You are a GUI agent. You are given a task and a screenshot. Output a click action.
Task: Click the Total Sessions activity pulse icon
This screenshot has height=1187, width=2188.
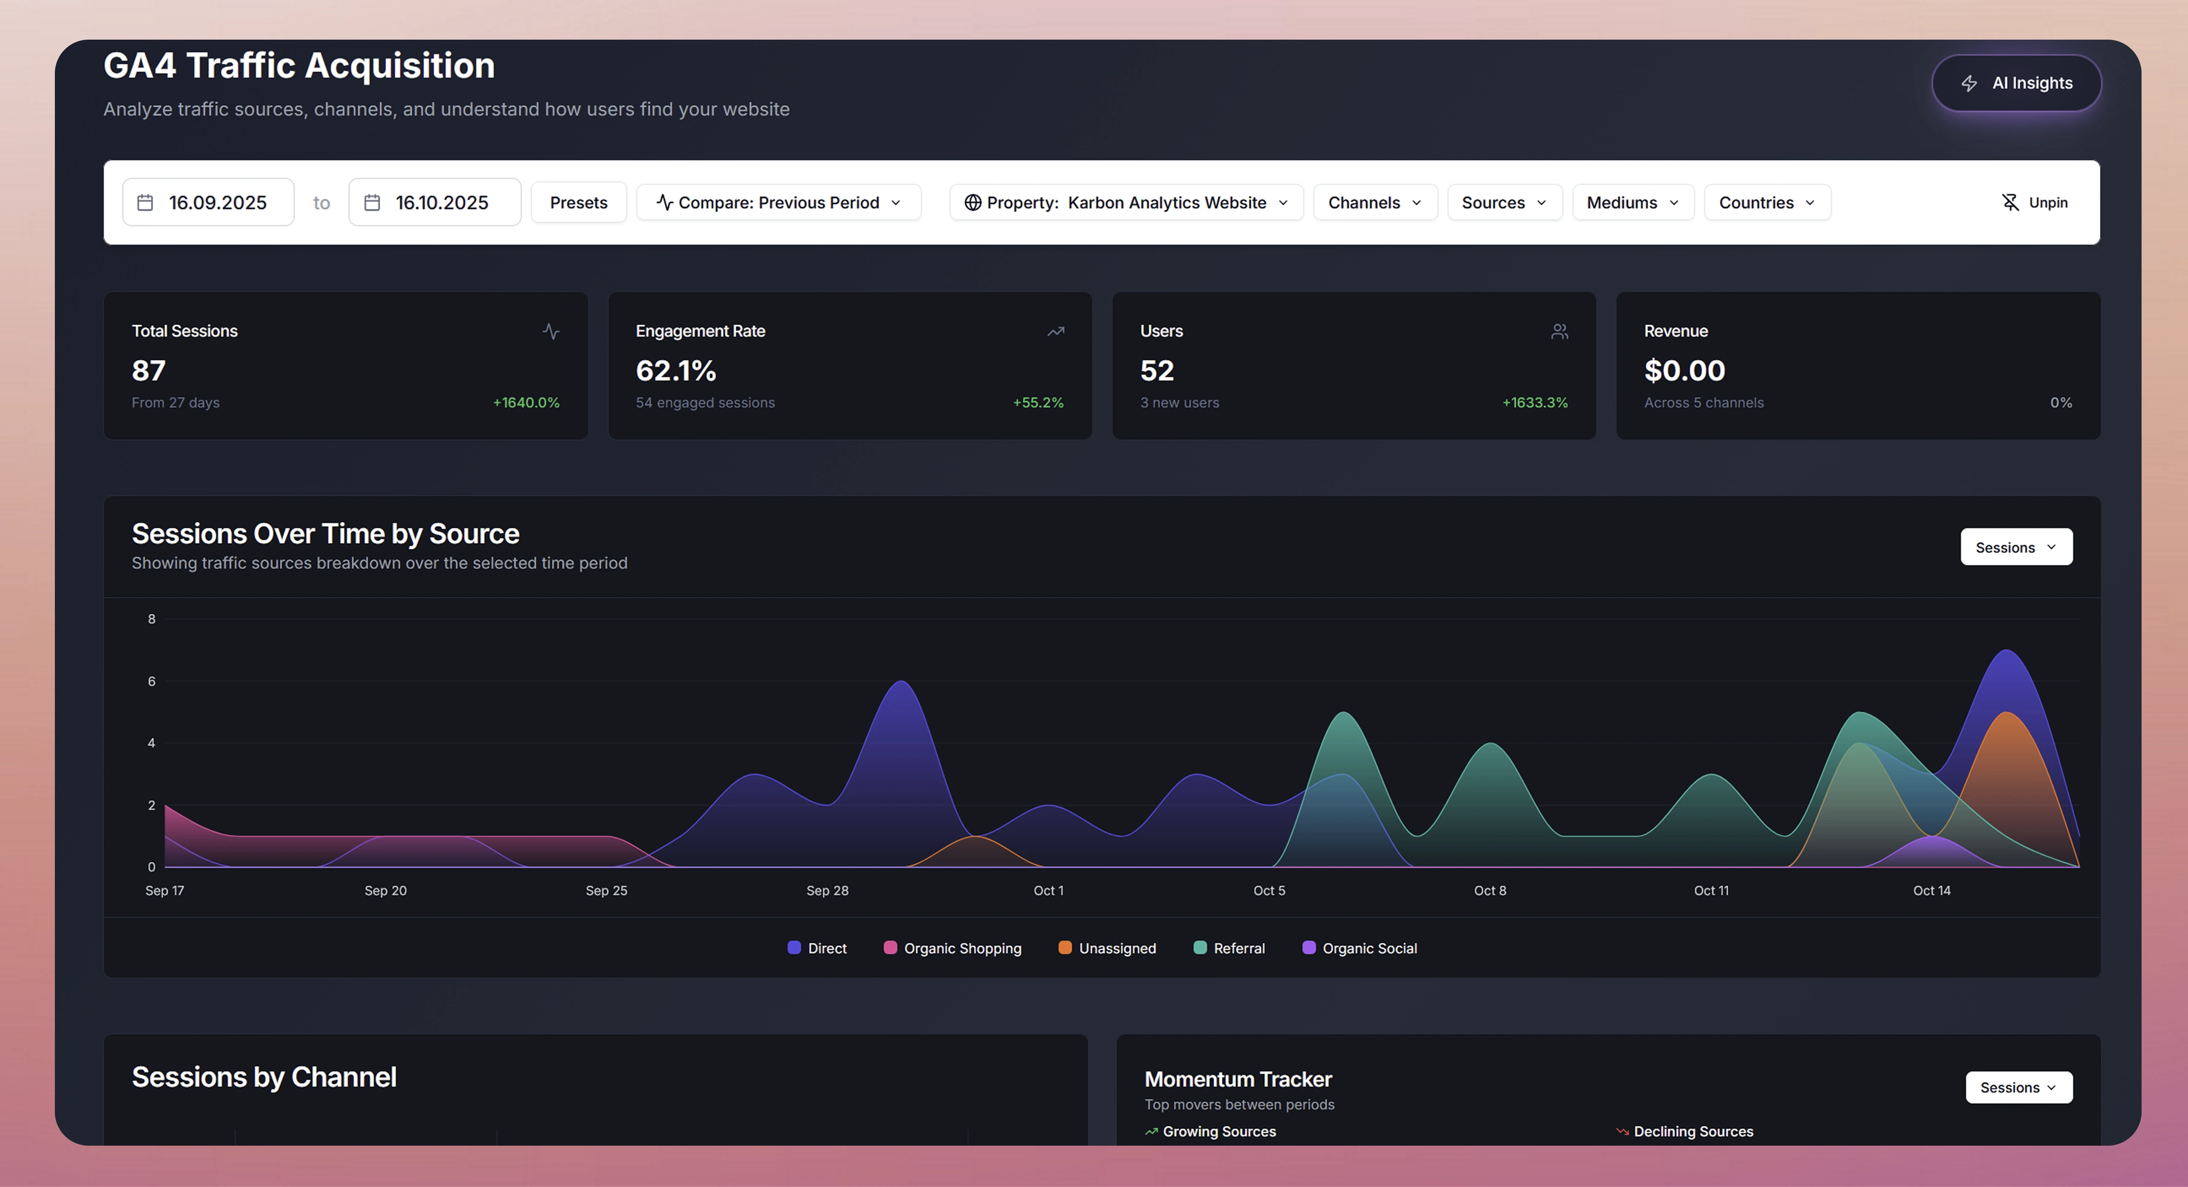[550, 331]
